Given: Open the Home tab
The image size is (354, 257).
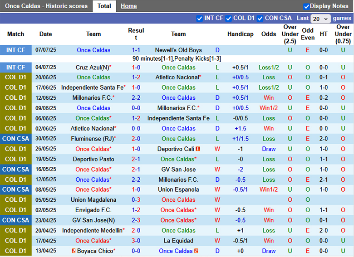Looking at the screenshot, I should point(129,6).
